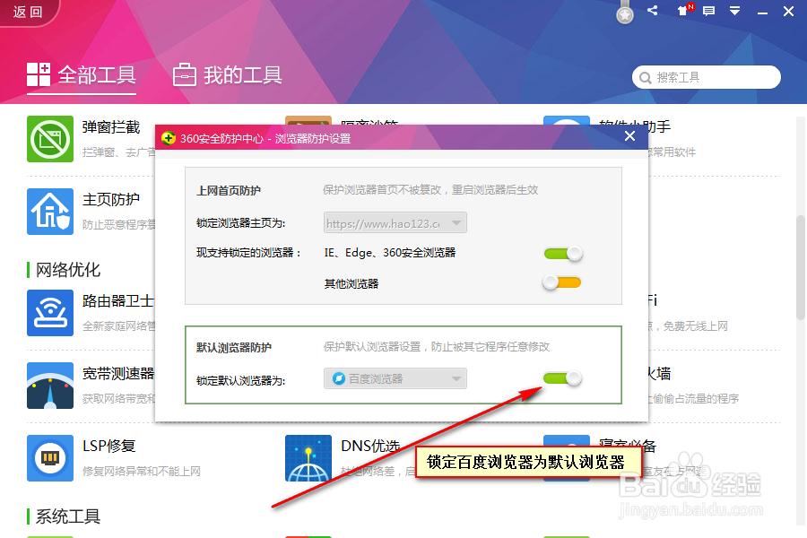The height and width of the screenshot is (538, 807).
Task: Expand the 百度浏览器 default browser dropdown
Action: [395, 379]
